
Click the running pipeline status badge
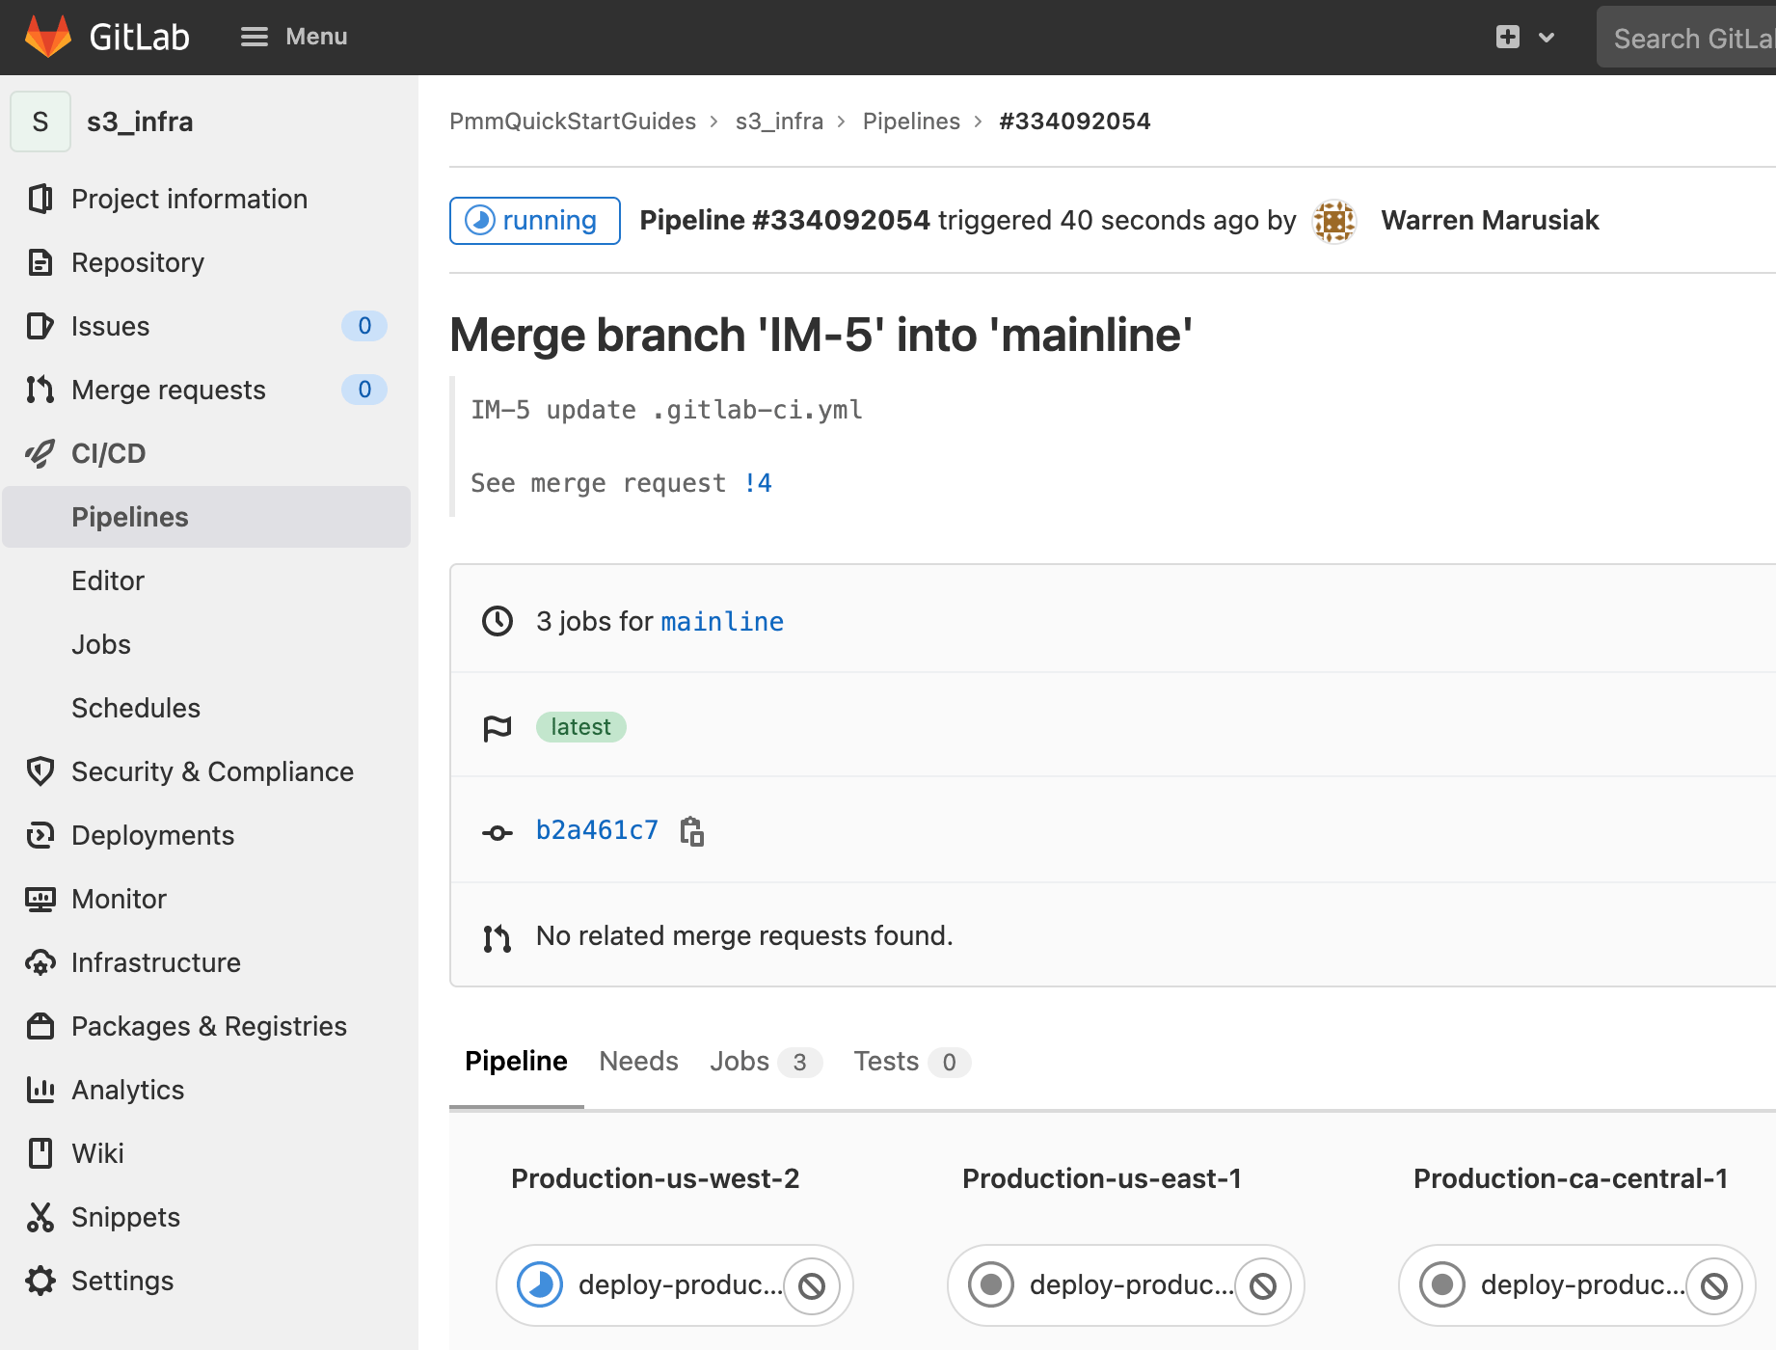[x=534, y=220]
